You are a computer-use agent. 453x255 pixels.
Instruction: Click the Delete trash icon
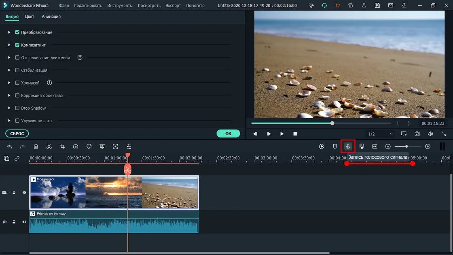click(x=36, y=146)
